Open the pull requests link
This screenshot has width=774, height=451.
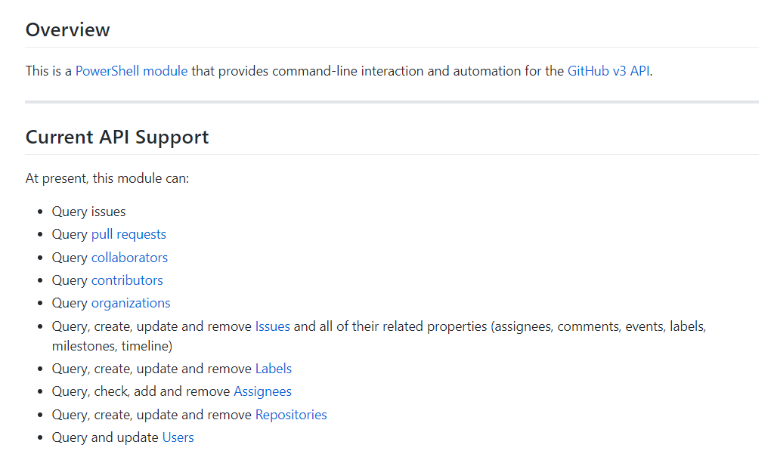tap(128, 234)
